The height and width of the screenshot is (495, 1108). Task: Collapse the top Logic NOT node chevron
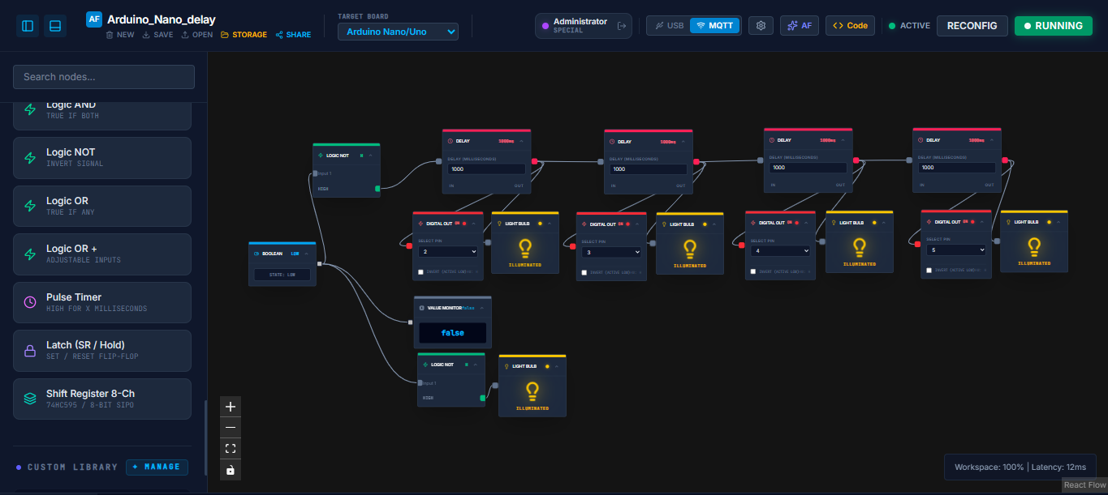(x=370, y=155)
